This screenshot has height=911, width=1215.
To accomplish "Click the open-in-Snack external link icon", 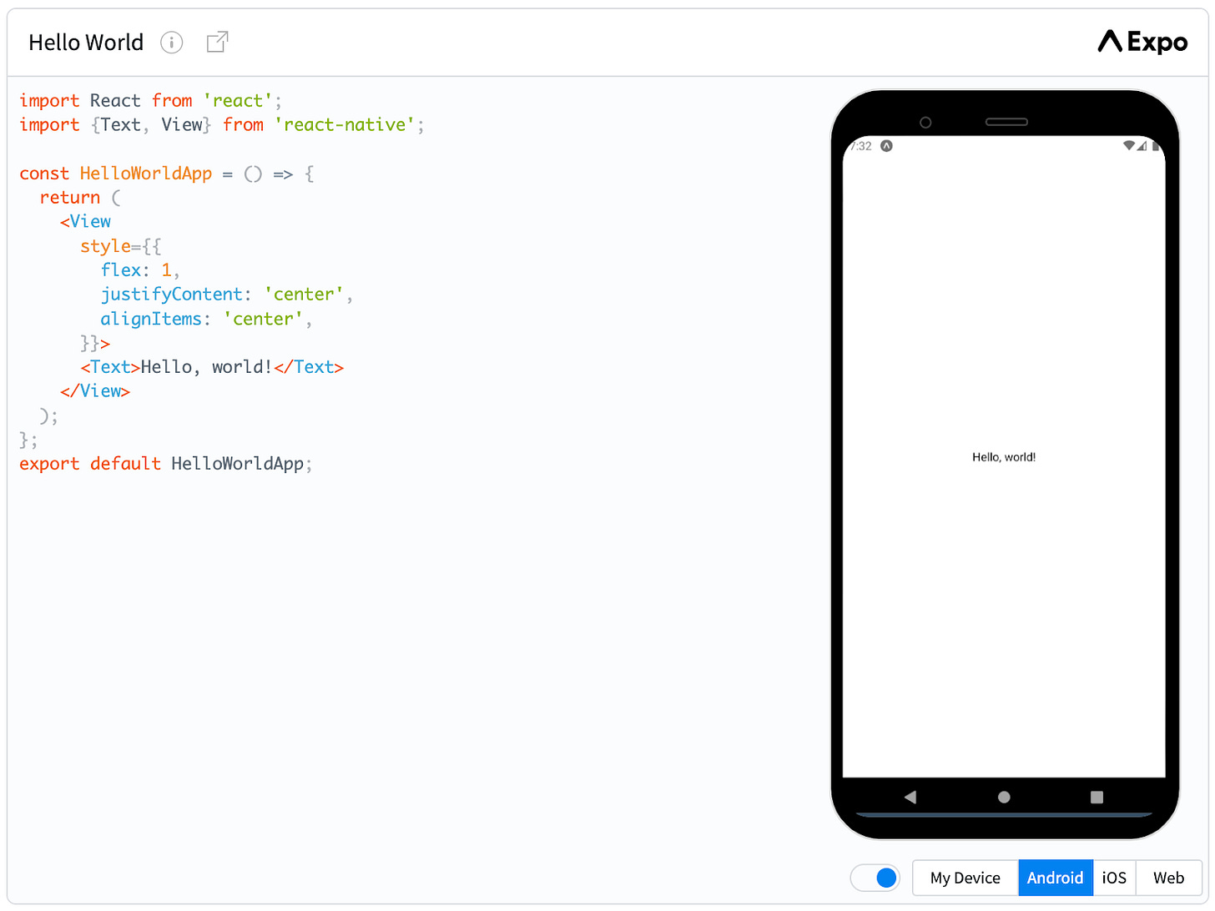I will 217,42.
